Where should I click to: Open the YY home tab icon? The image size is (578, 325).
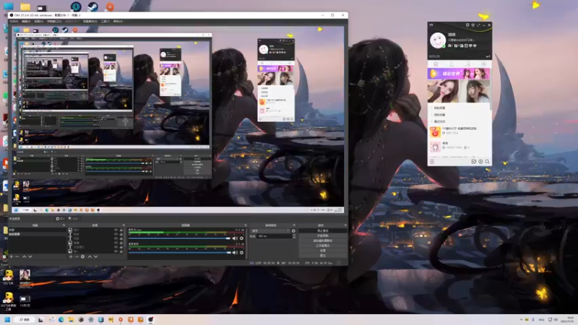click(x=436, y=64)
